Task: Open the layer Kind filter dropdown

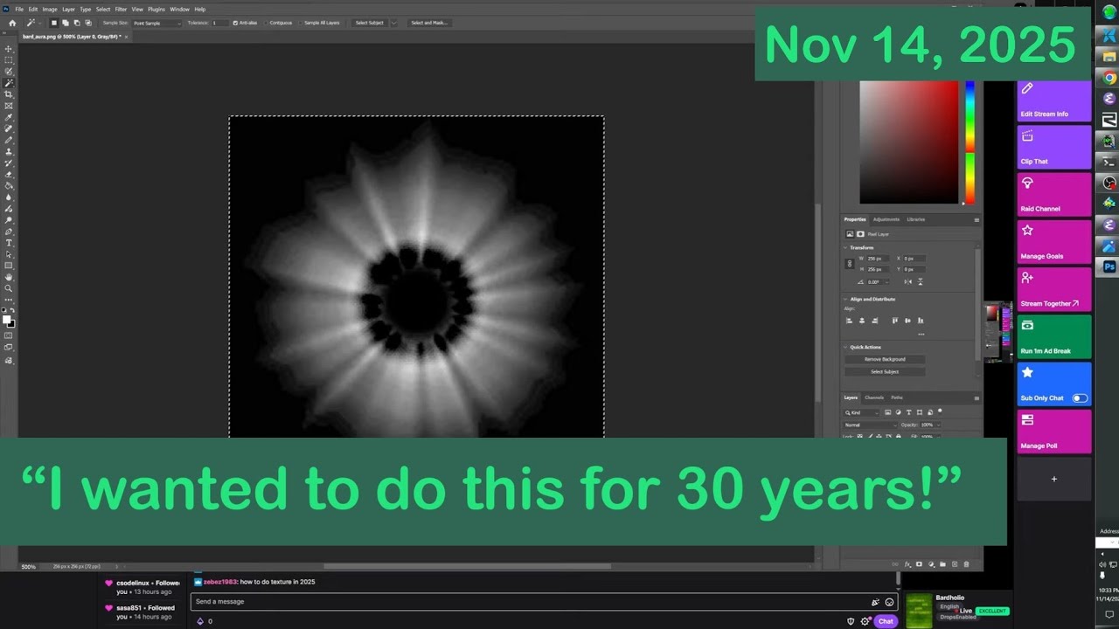Action: 863,412
